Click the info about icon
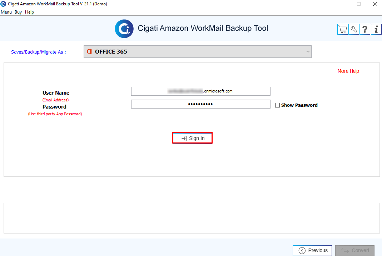382x256 pixels. coord(376,29)
